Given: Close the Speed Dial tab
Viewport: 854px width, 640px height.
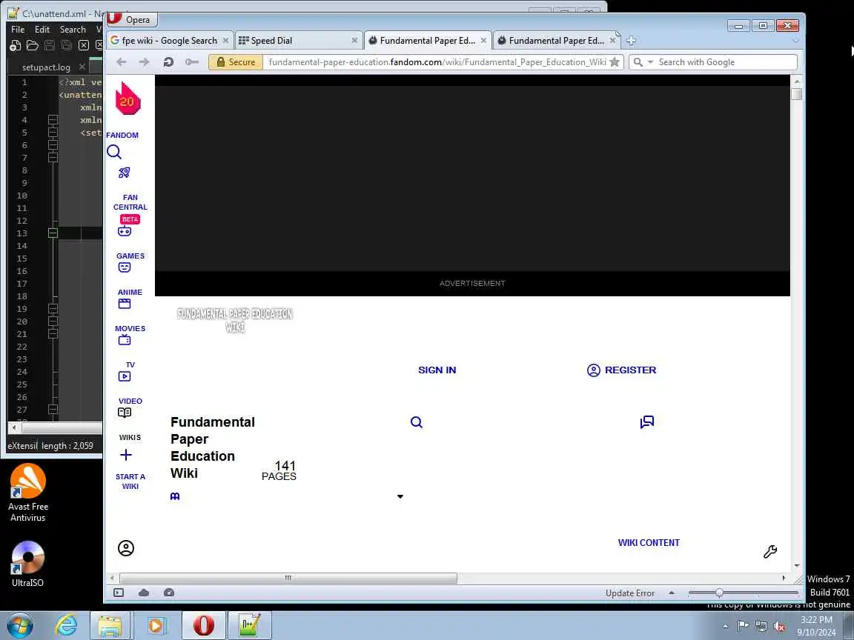Looking at the screenshot, I should pyautogui.click(x=354, y=40).
